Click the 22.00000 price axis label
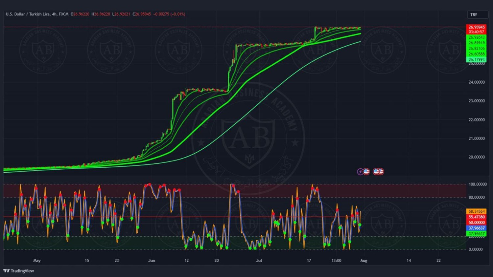The height and width of the screenshot is (277, 493). pyautogui.click(x=477, y=120)
